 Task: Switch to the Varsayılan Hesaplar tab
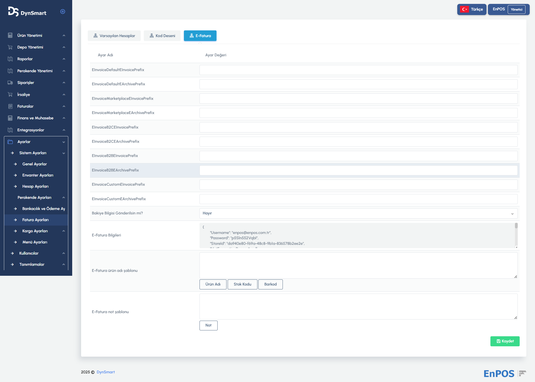pos(114,36)
